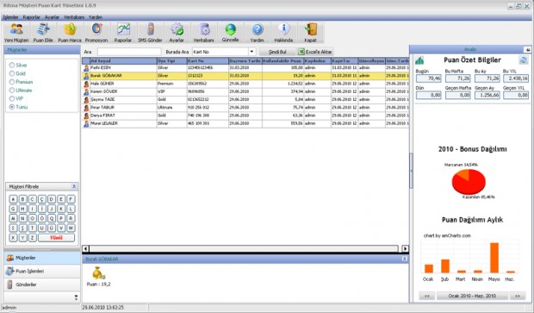
Task: Click the Bu Yıl value field 2.438,16
Action: 516,78
